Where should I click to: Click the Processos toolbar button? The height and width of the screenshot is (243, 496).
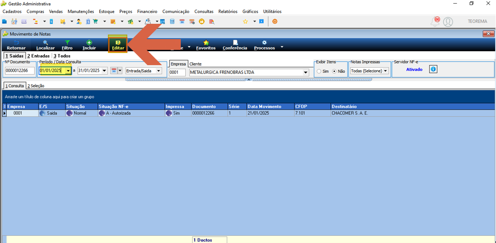click(264, 45)
